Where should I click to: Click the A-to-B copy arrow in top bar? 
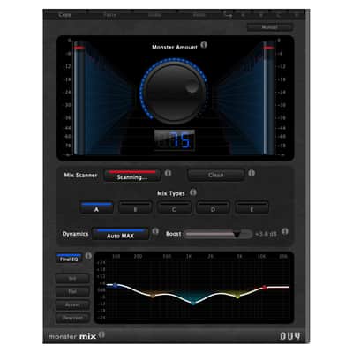pyautogui.click(x=228, y=15)
